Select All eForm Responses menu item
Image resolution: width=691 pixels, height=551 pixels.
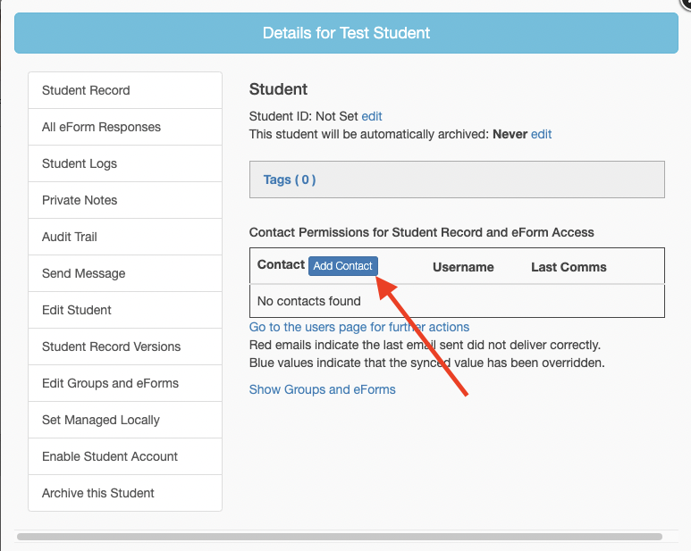click(x=101, y=127)
